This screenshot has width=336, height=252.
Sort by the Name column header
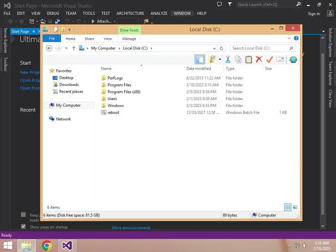coord(141,68)
